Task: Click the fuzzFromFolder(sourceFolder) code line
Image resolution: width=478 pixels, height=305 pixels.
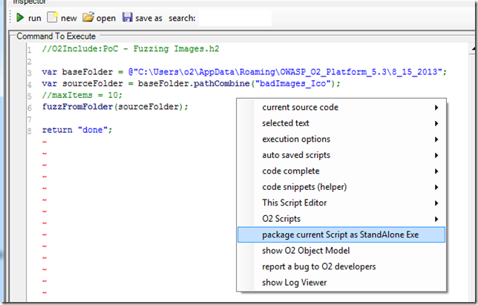Action: point(115,107)
